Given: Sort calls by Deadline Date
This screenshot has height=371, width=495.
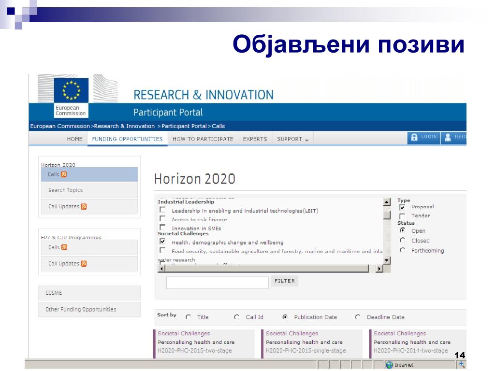Looking at the screenshot, I should [x=358, y=317].
